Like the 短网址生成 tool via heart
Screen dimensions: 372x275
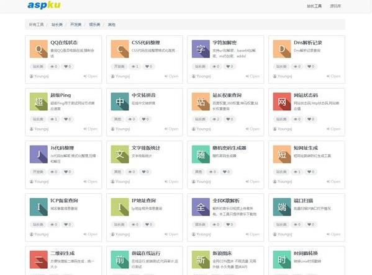[x=311, y=172]
